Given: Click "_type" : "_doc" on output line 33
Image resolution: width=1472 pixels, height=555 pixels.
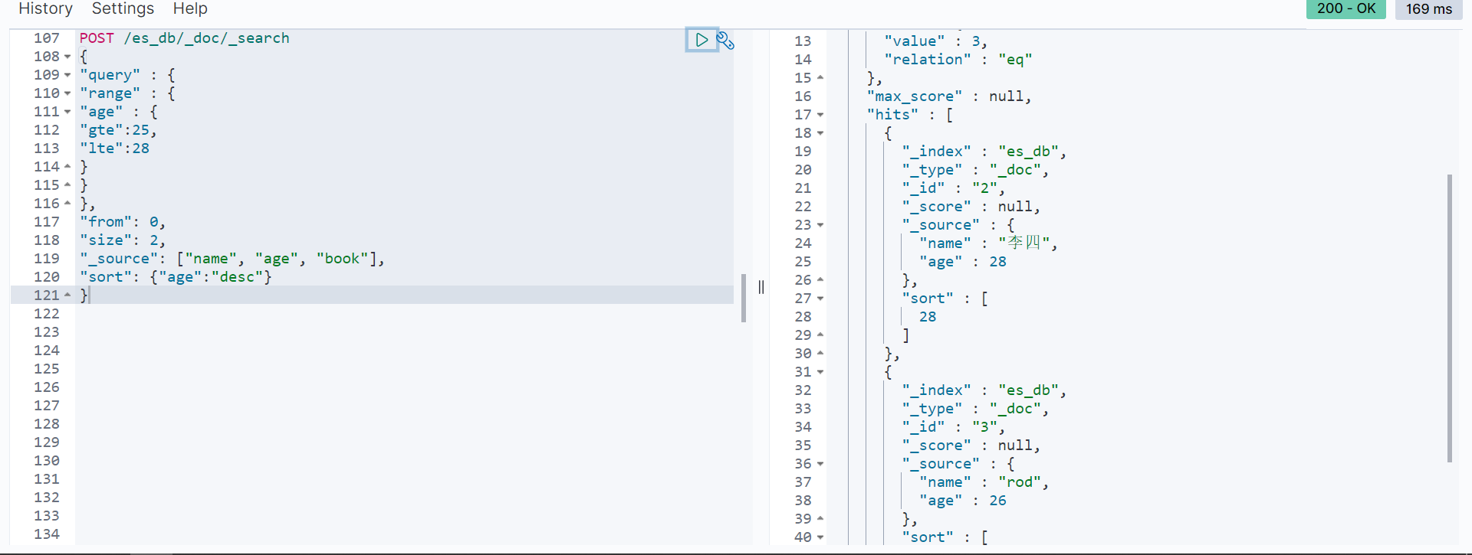Looking at the screenshot, I should point(975,409).
